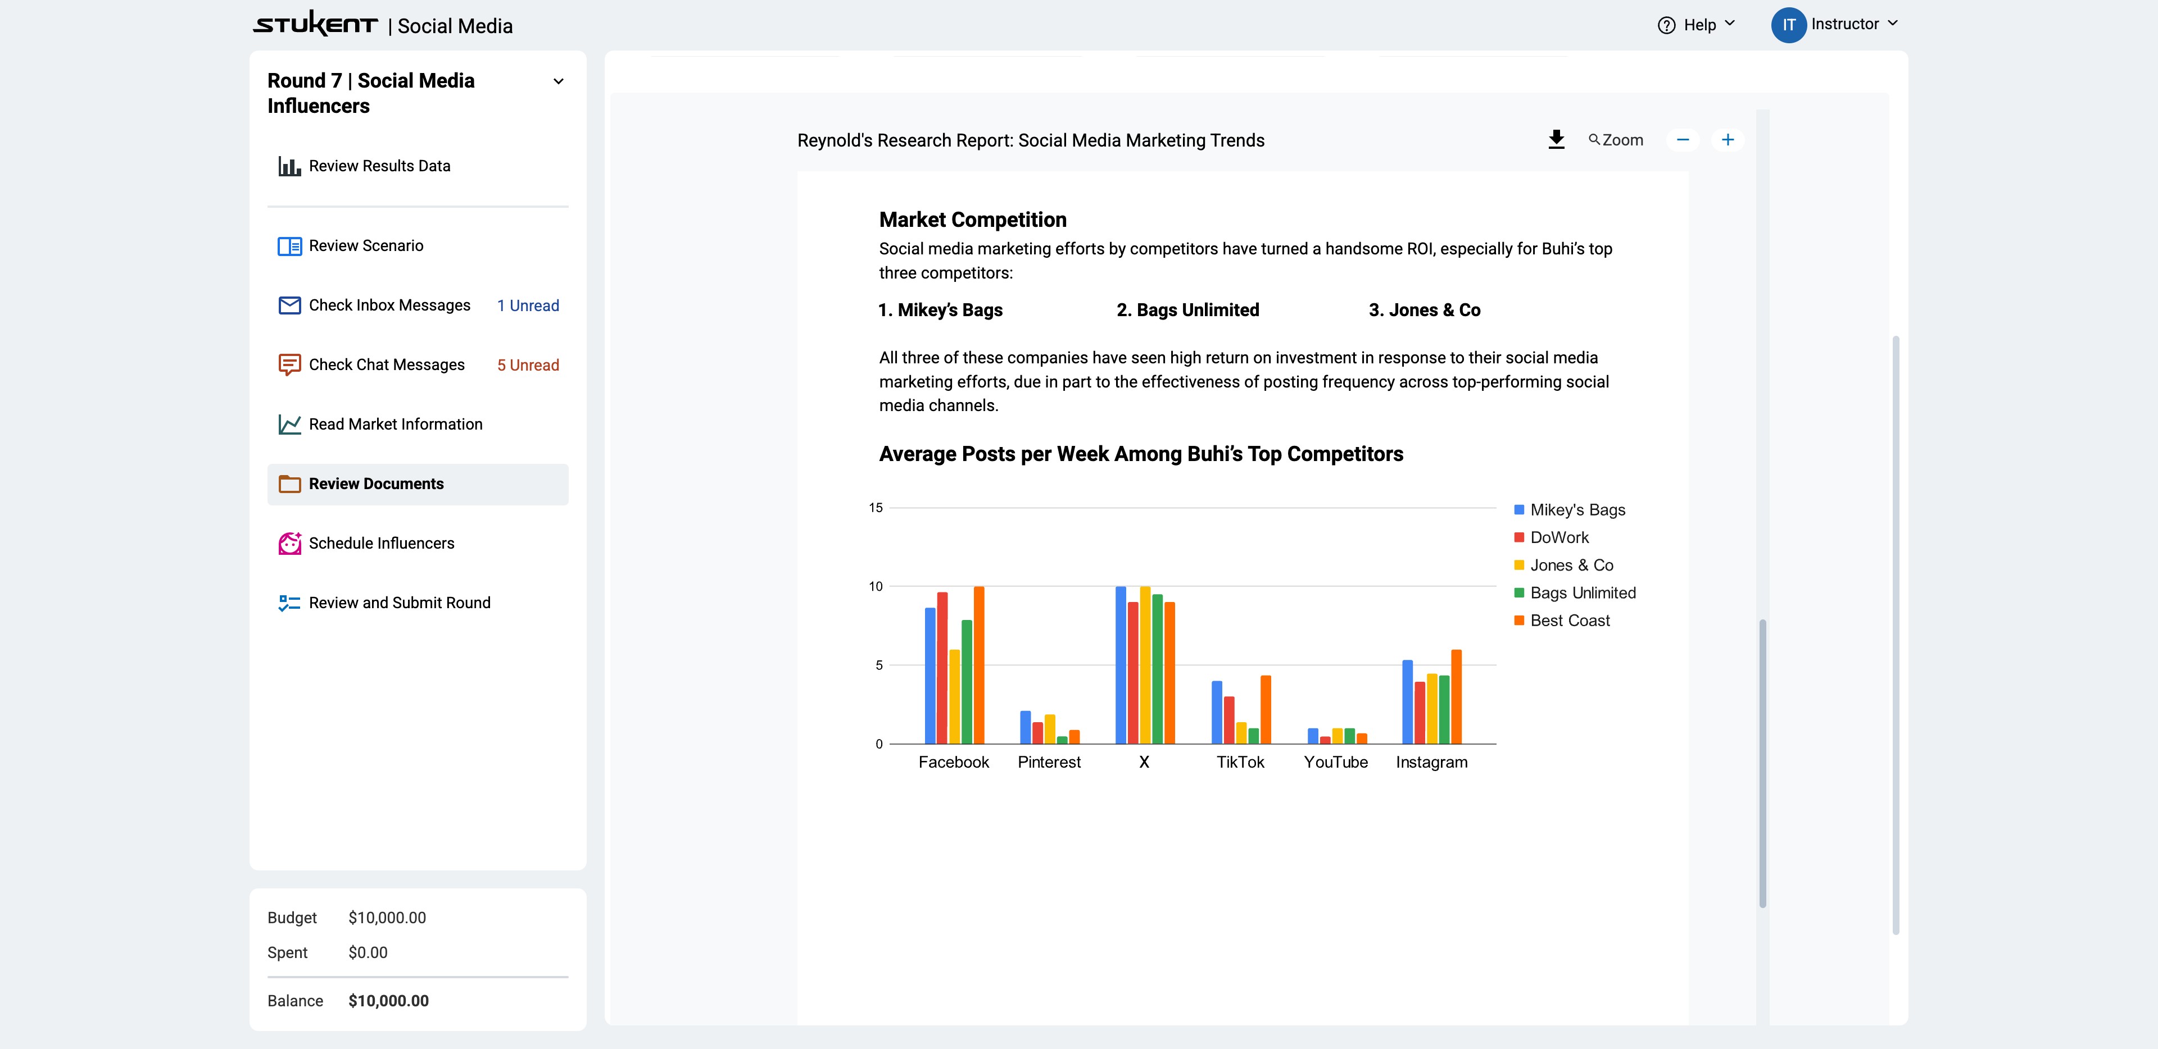Screen dimensions: 2158x1049
Task: Click the DoWork red legend swatch
Action: [x=1519, y=537]
